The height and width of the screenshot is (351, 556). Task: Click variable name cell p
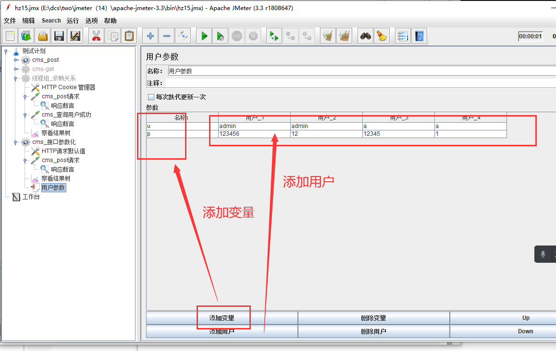tap(182, 134)
